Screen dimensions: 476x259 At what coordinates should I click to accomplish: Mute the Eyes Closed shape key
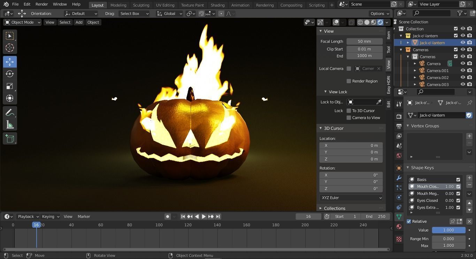click(x=458, y=201)
